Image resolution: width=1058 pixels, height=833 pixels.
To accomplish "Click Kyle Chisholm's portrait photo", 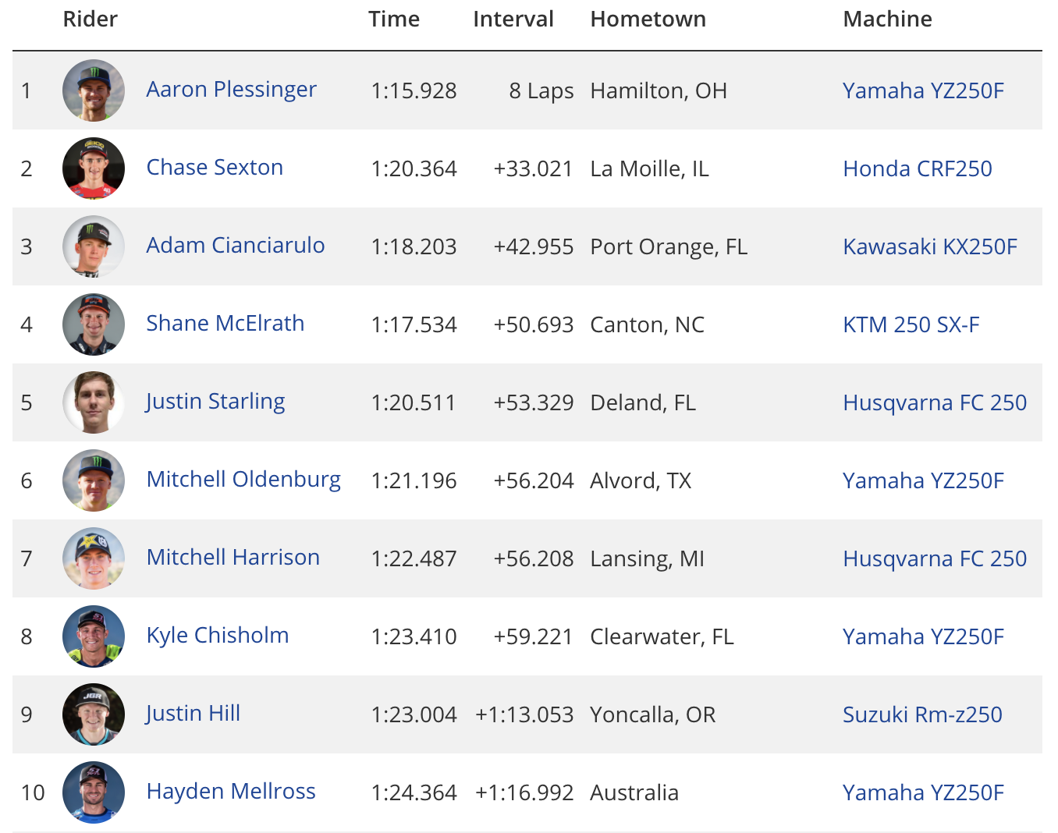I will tap(94, 636).
